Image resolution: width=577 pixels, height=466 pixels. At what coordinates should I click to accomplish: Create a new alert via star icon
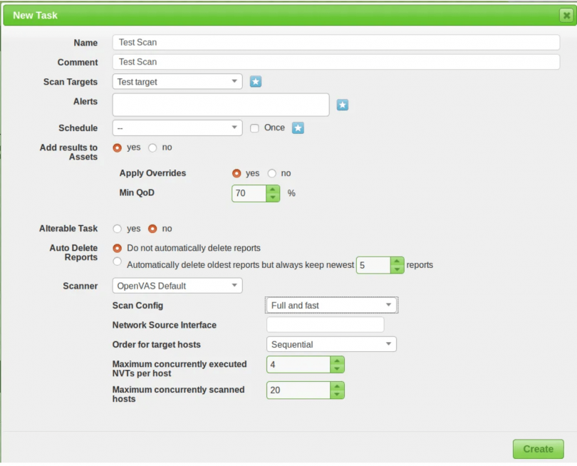tap(343, 105)
